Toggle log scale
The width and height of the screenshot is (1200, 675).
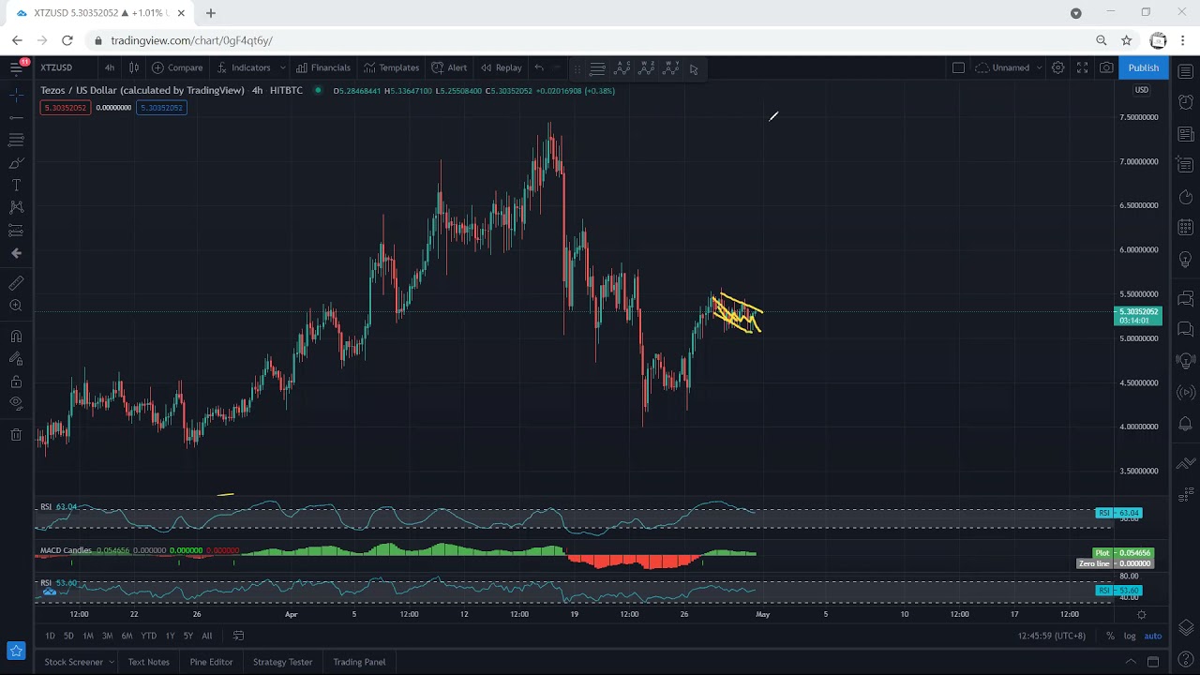pyautogui.click(x=1130, y=636)
